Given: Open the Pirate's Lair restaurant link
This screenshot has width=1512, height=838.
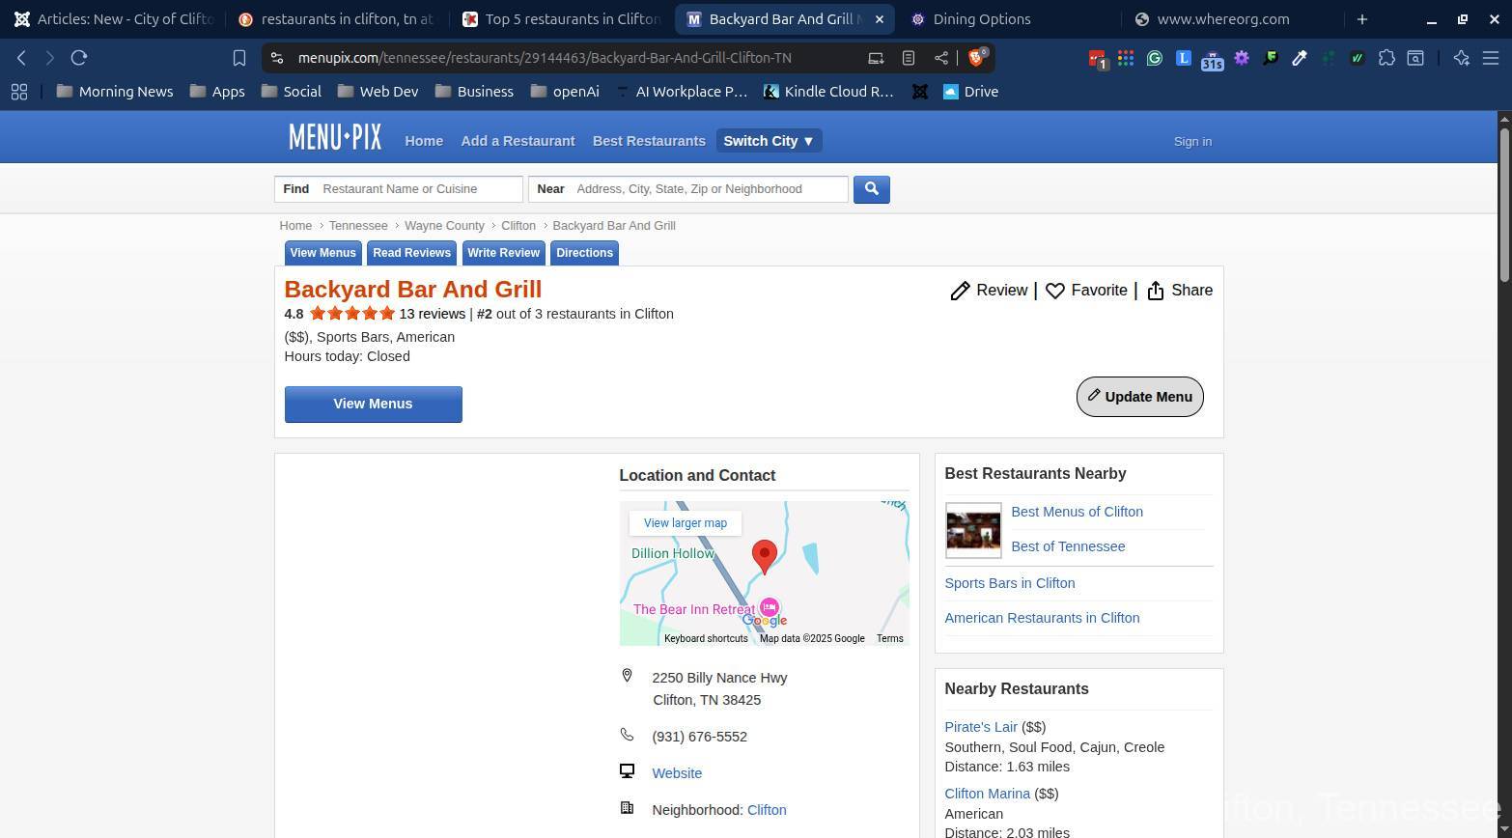Looking at the screenshot, I should click(x=980, y=727).
